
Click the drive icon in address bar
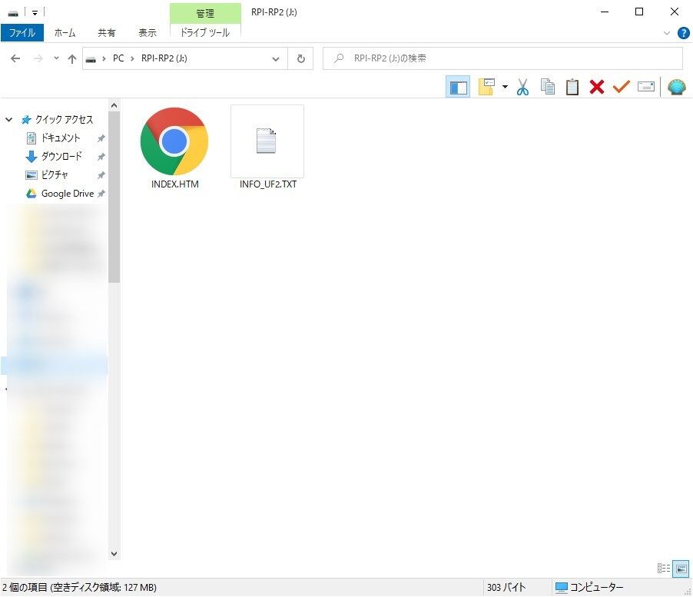click(91, 59)
